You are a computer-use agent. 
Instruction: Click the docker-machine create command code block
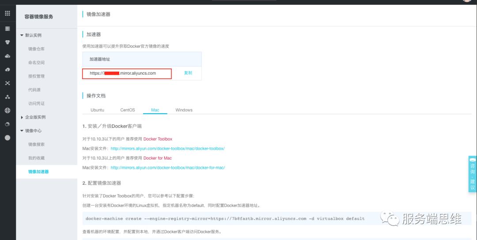[277, 219]
